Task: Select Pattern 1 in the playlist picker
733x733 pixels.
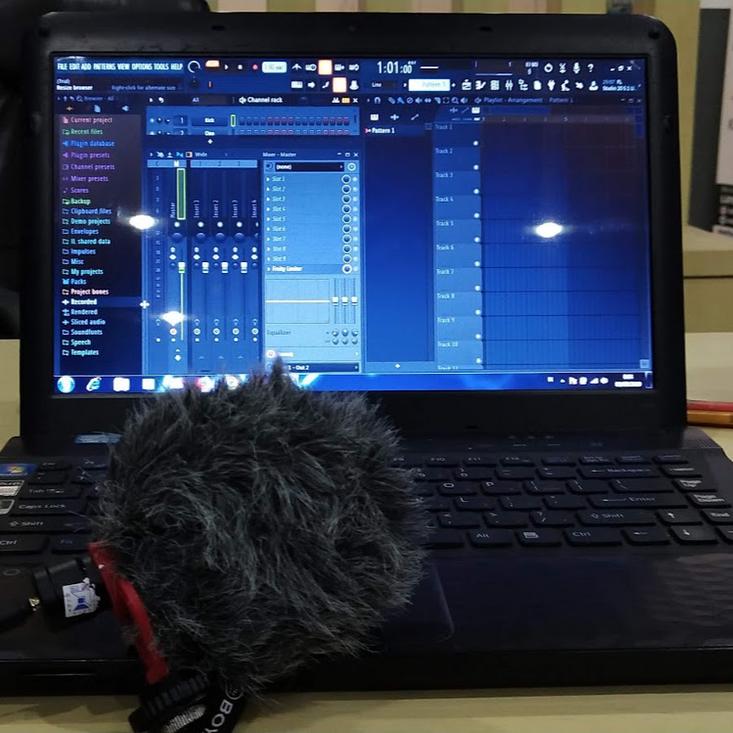Action: pyautogui.click(x=383, y=130)
